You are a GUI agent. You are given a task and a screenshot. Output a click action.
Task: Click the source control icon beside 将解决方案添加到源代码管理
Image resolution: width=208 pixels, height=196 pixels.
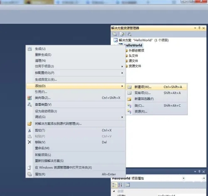coord(30,123)
